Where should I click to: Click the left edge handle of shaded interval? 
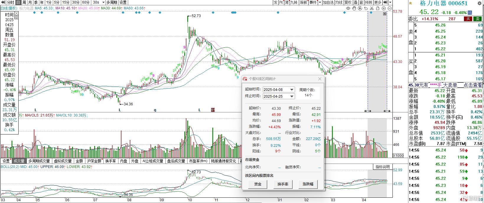(368, 111)
